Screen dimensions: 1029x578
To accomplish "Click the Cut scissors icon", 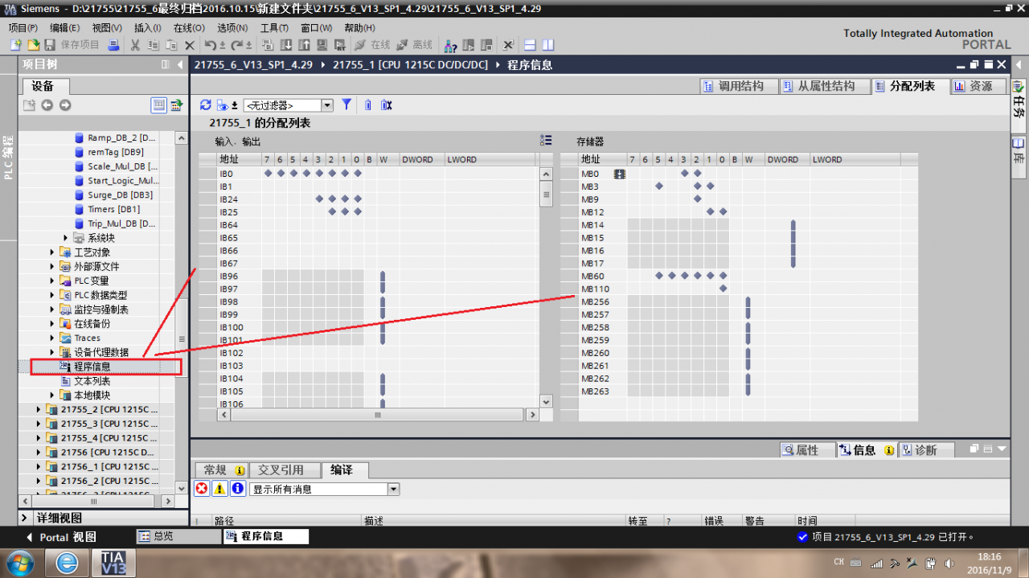I will [135, 45].
